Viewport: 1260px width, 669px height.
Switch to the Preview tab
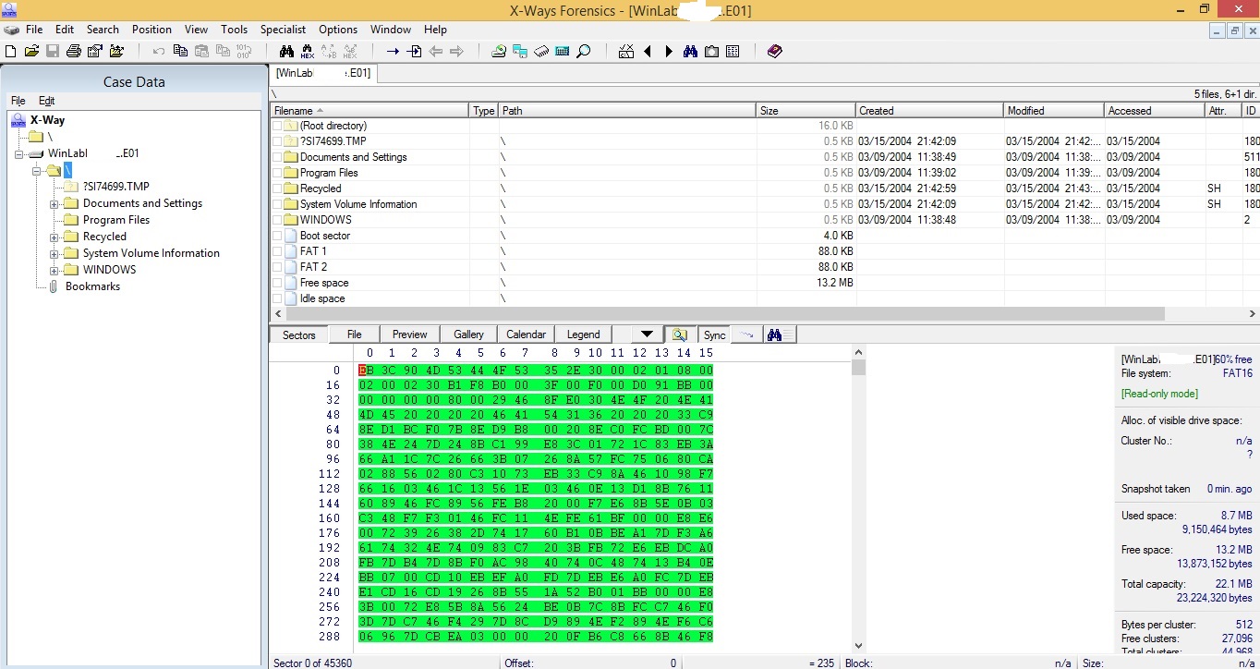[409, 334]
